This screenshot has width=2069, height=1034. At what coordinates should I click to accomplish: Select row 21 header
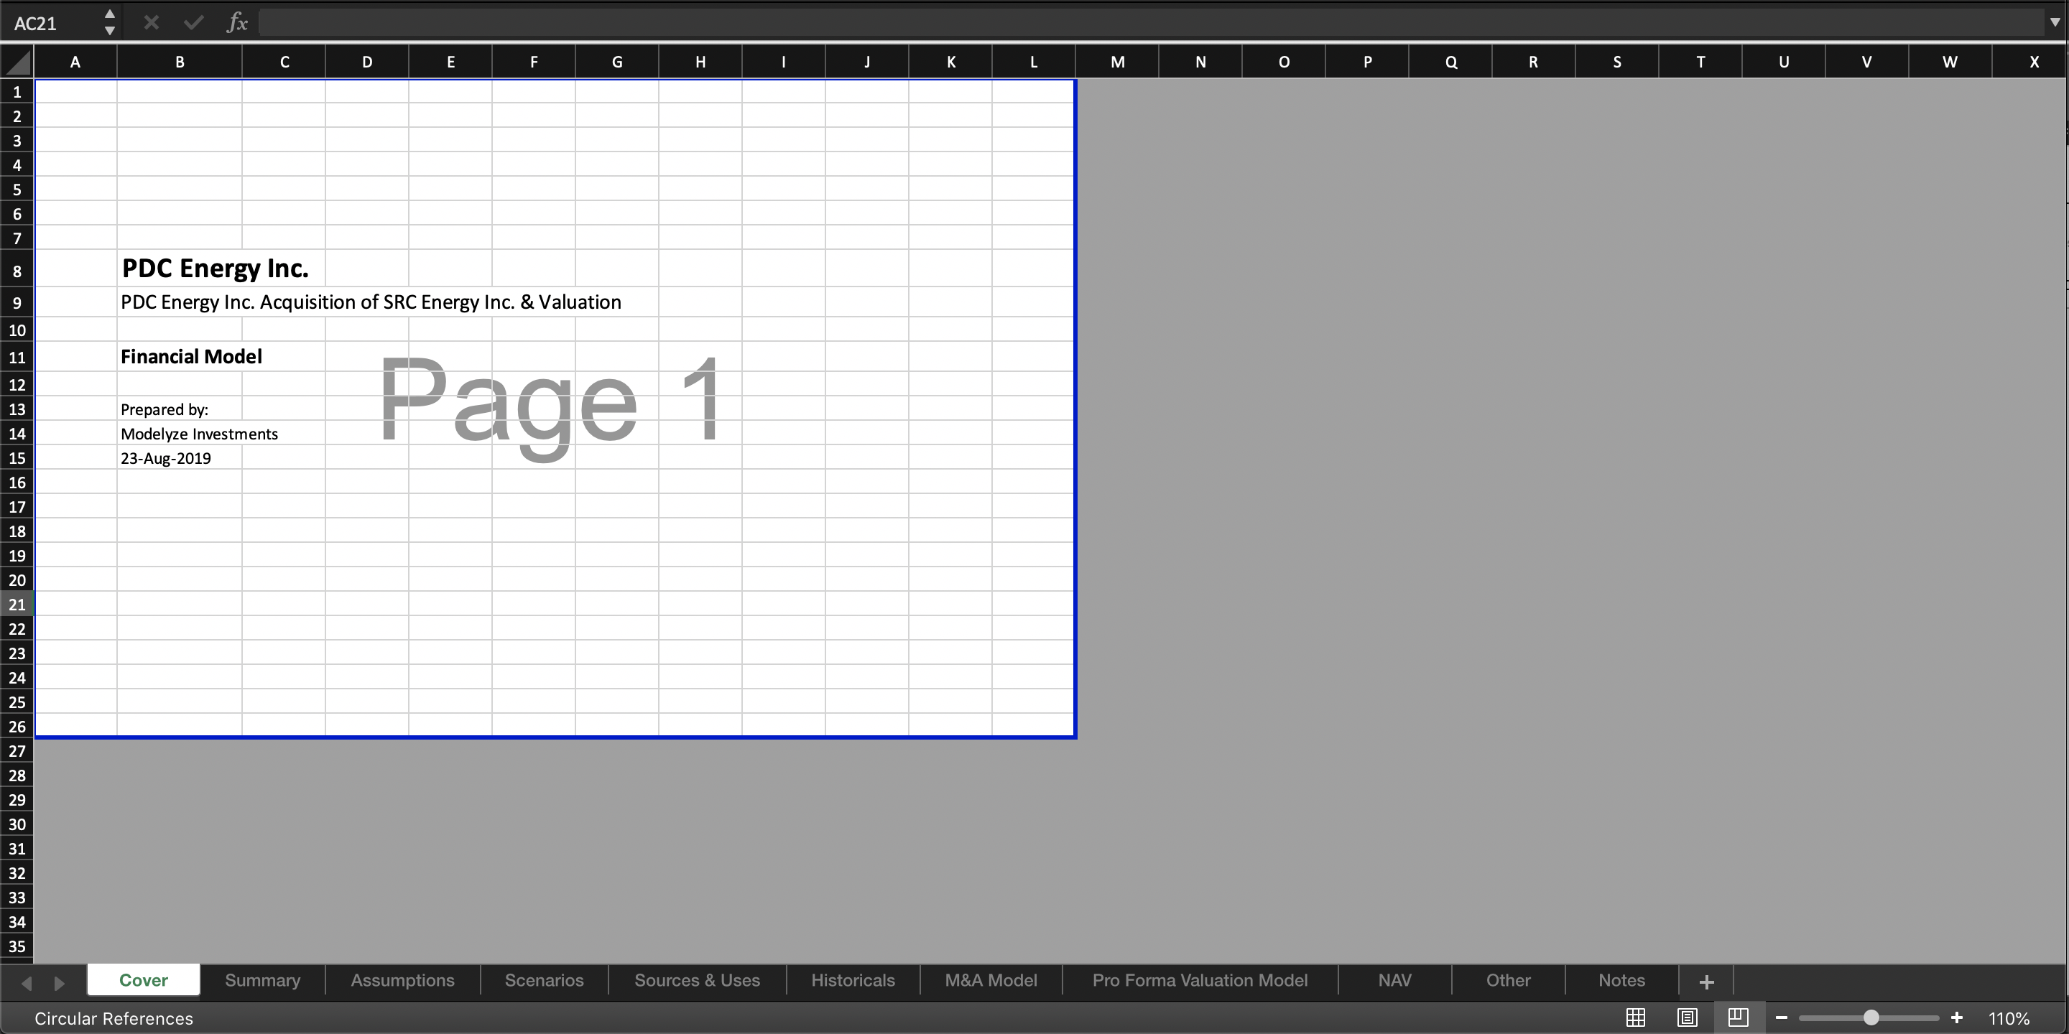17,605
